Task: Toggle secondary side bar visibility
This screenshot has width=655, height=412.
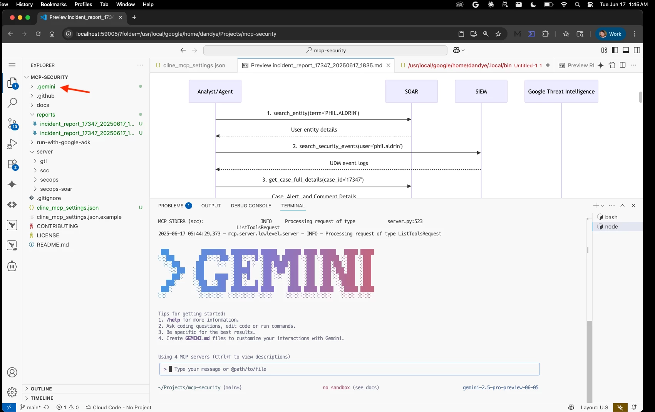Action: pos(637,50)
